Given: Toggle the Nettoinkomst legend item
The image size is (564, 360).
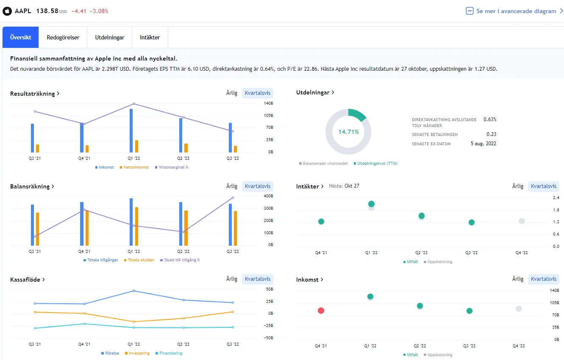Looking at the screenshot, I should (134, 167).
